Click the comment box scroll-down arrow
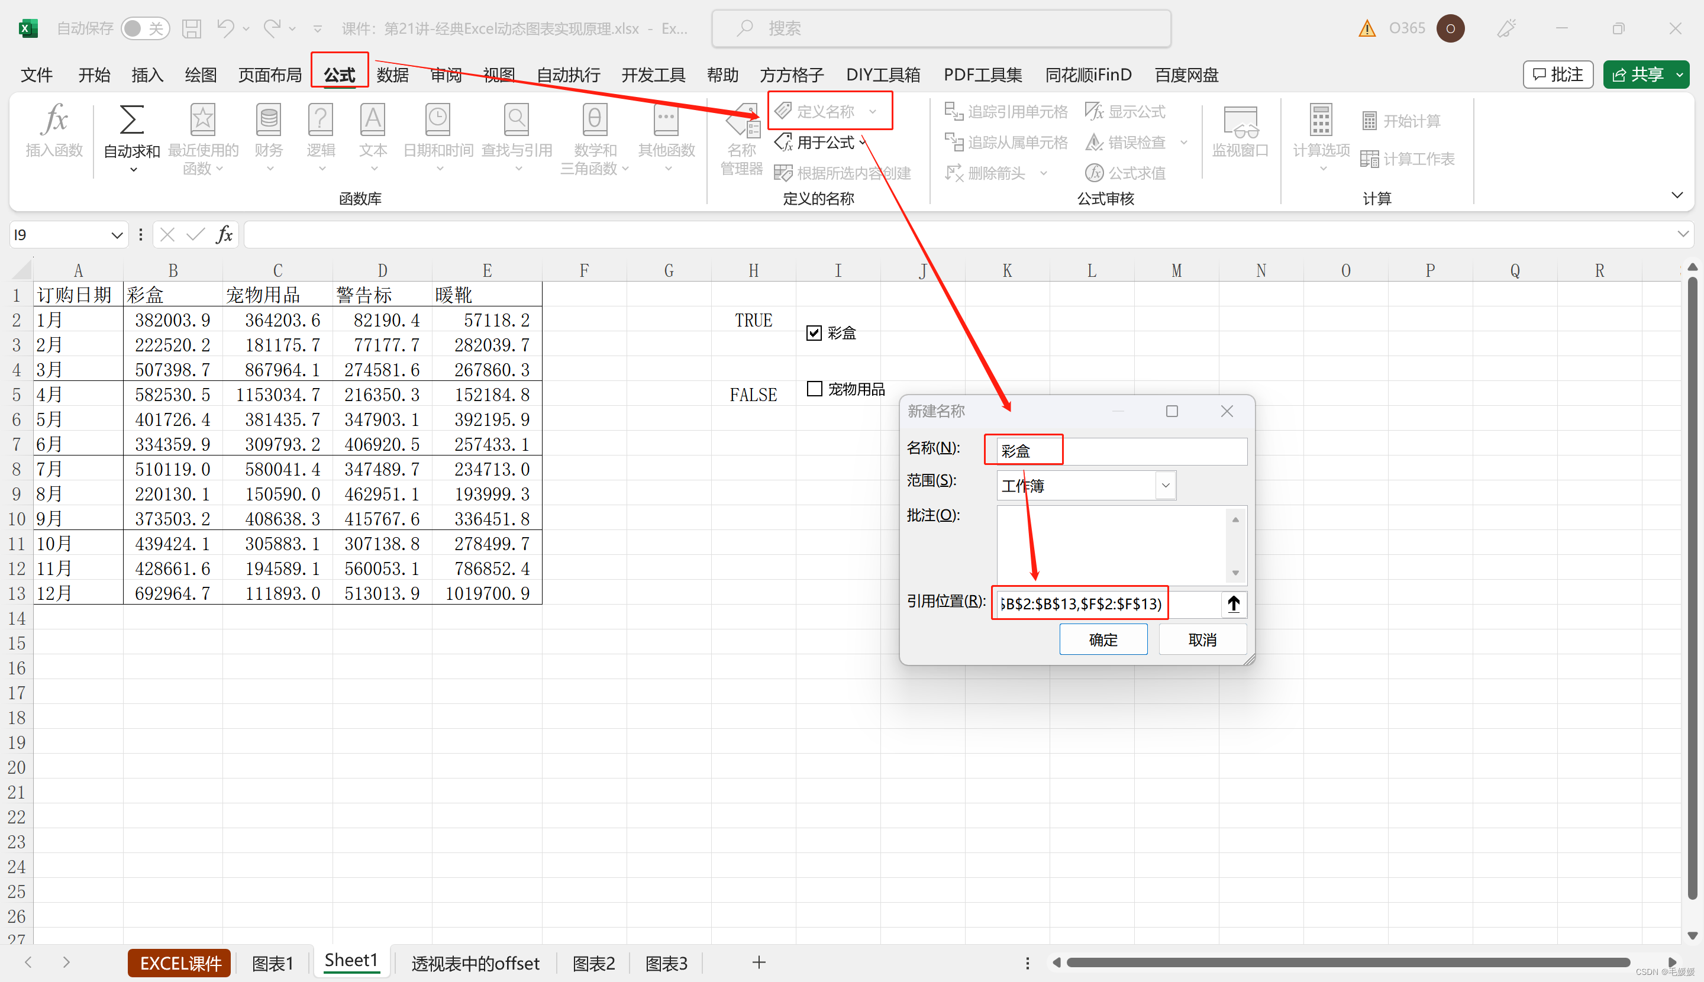Viewport: 1704px width, 982px height. (1235, 573)
